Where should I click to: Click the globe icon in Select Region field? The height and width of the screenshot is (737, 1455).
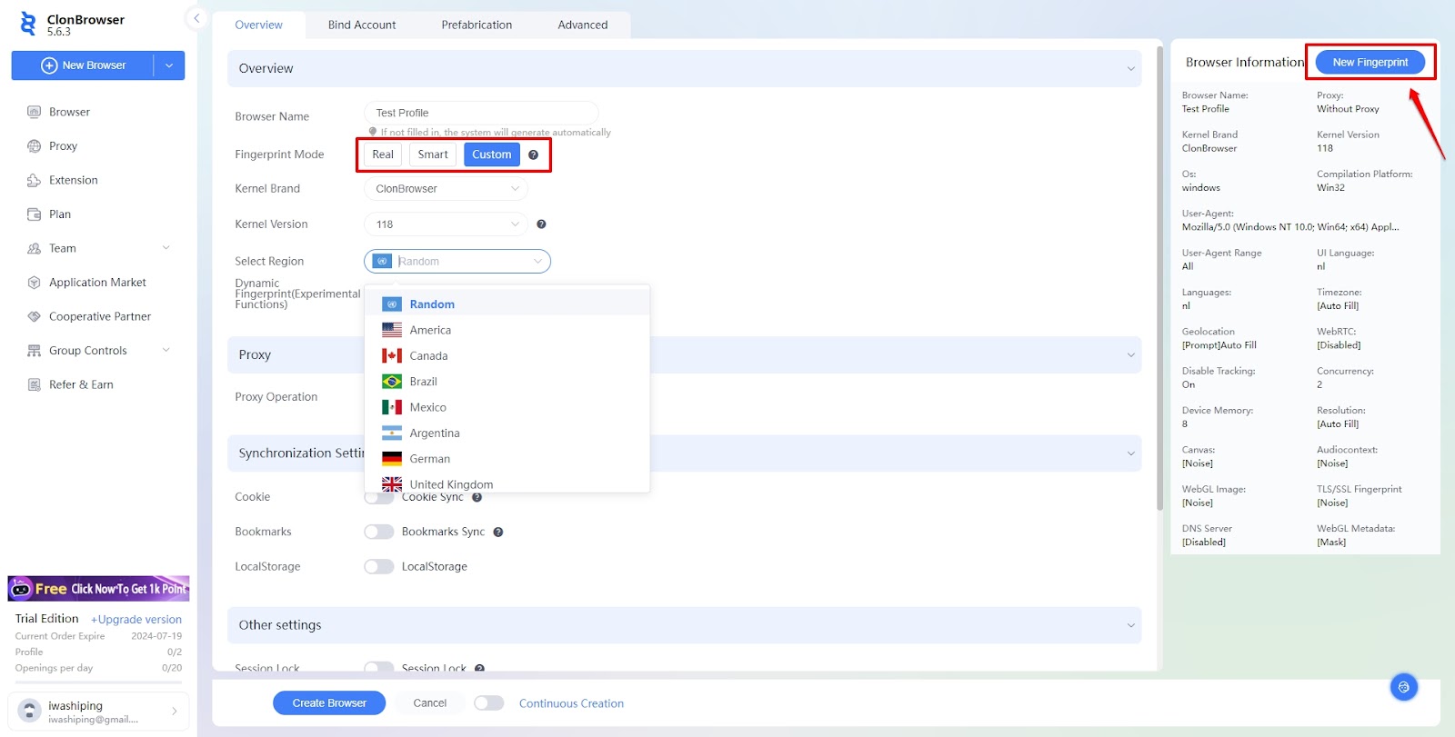[x=383, y=261]
